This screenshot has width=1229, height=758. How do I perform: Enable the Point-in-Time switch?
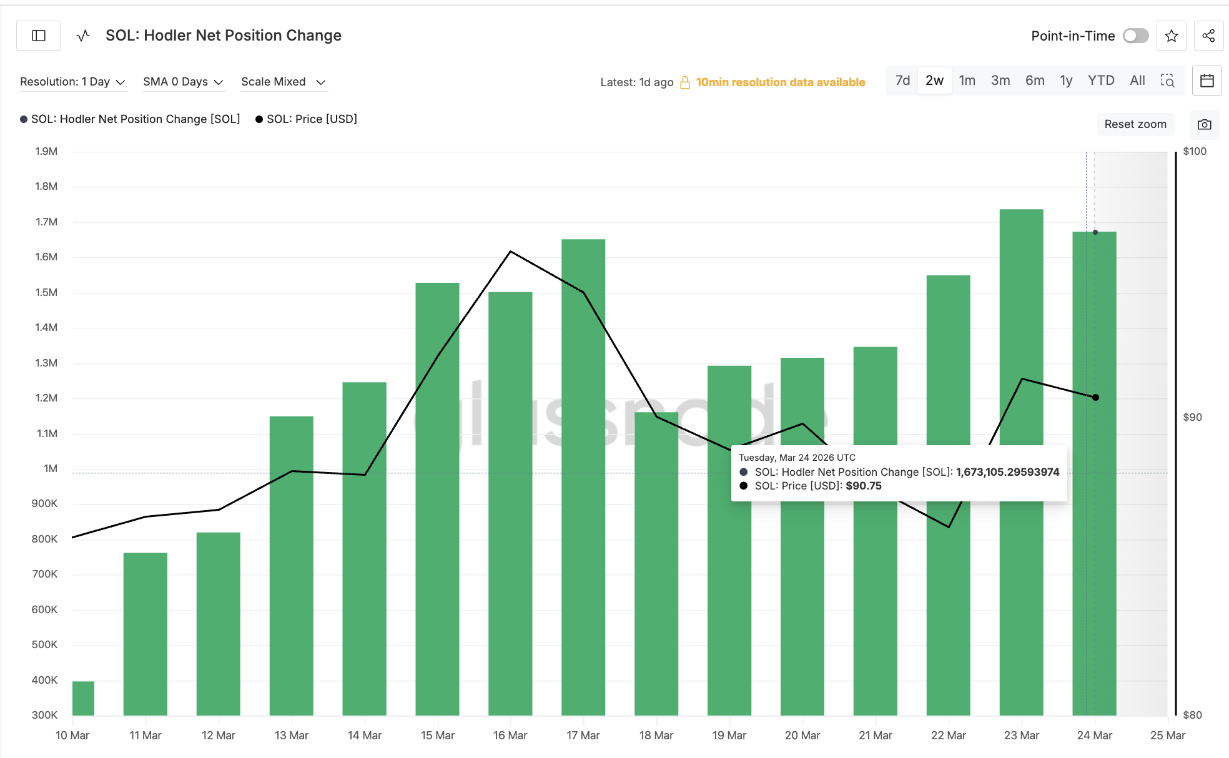[x=1135, y=36]
